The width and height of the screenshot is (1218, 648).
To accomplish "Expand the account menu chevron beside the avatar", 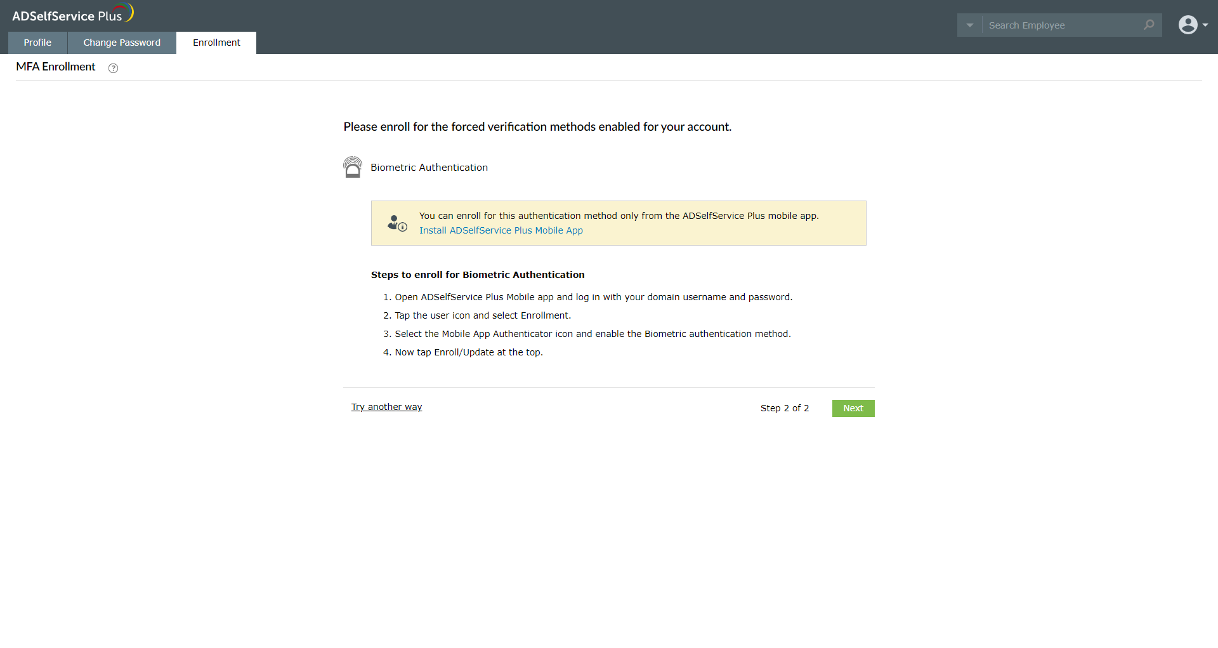I will point(1207,25).
